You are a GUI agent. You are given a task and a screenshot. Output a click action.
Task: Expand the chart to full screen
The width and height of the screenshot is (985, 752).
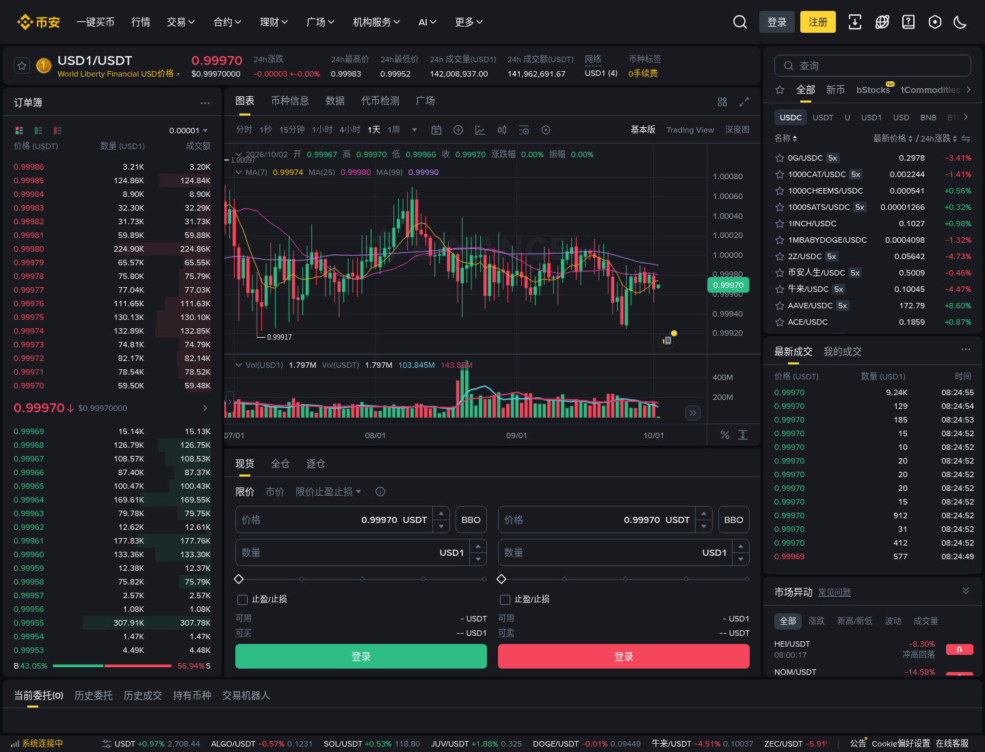click(x=744, y=102)
